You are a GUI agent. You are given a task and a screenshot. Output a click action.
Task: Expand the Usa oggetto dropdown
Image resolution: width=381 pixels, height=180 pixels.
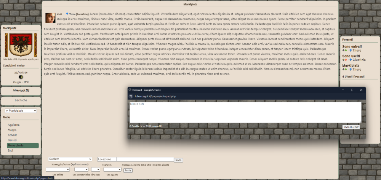click(x=112, y=169)
